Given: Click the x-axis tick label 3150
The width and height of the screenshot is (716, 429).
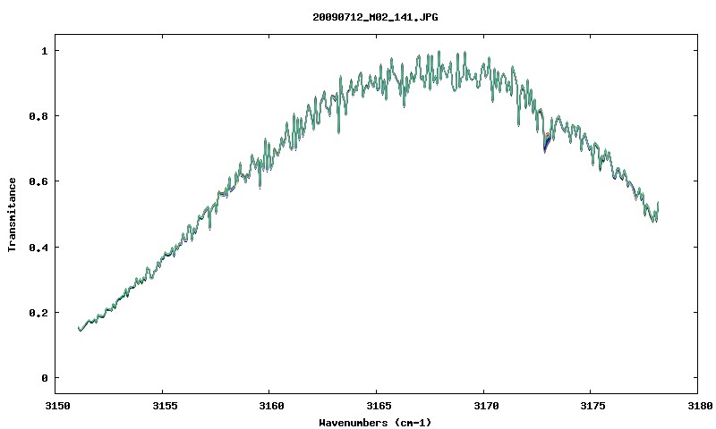Looking at the screenshot, I should pyautogui.click(x=57, y=406).
